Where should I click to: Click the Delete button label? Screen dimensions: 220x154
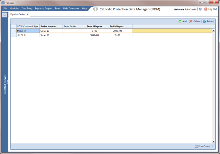point(197,21)
